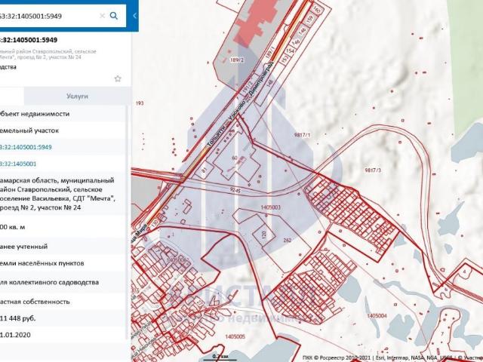Select map parcel 9817/3
The image size is (483, 362).
[x=374, y=171]
